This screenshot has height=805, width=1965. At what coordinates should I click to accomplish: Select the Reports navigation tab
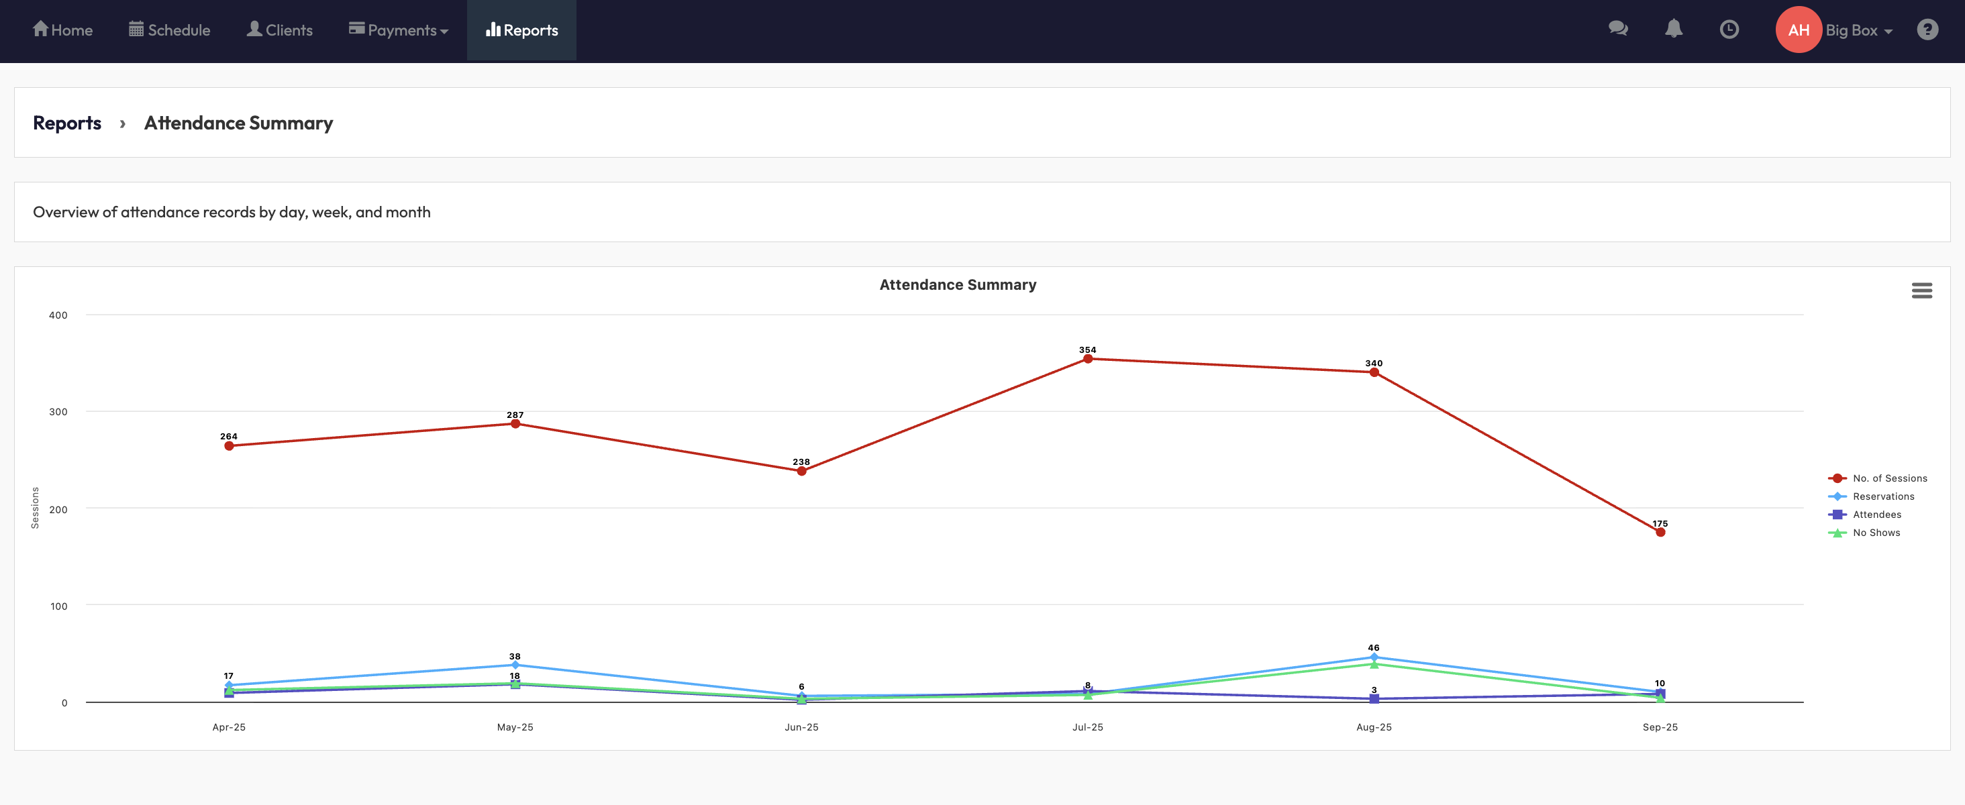521,30
